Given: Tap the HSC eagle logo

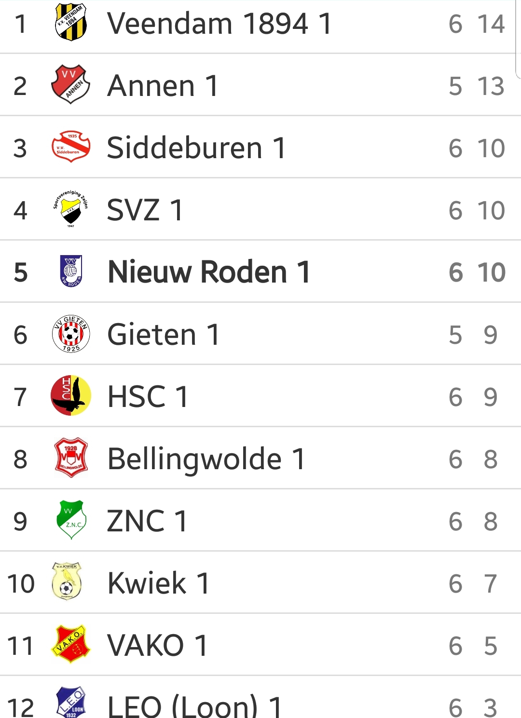Looking at the screenshot, I should point(70,395).
